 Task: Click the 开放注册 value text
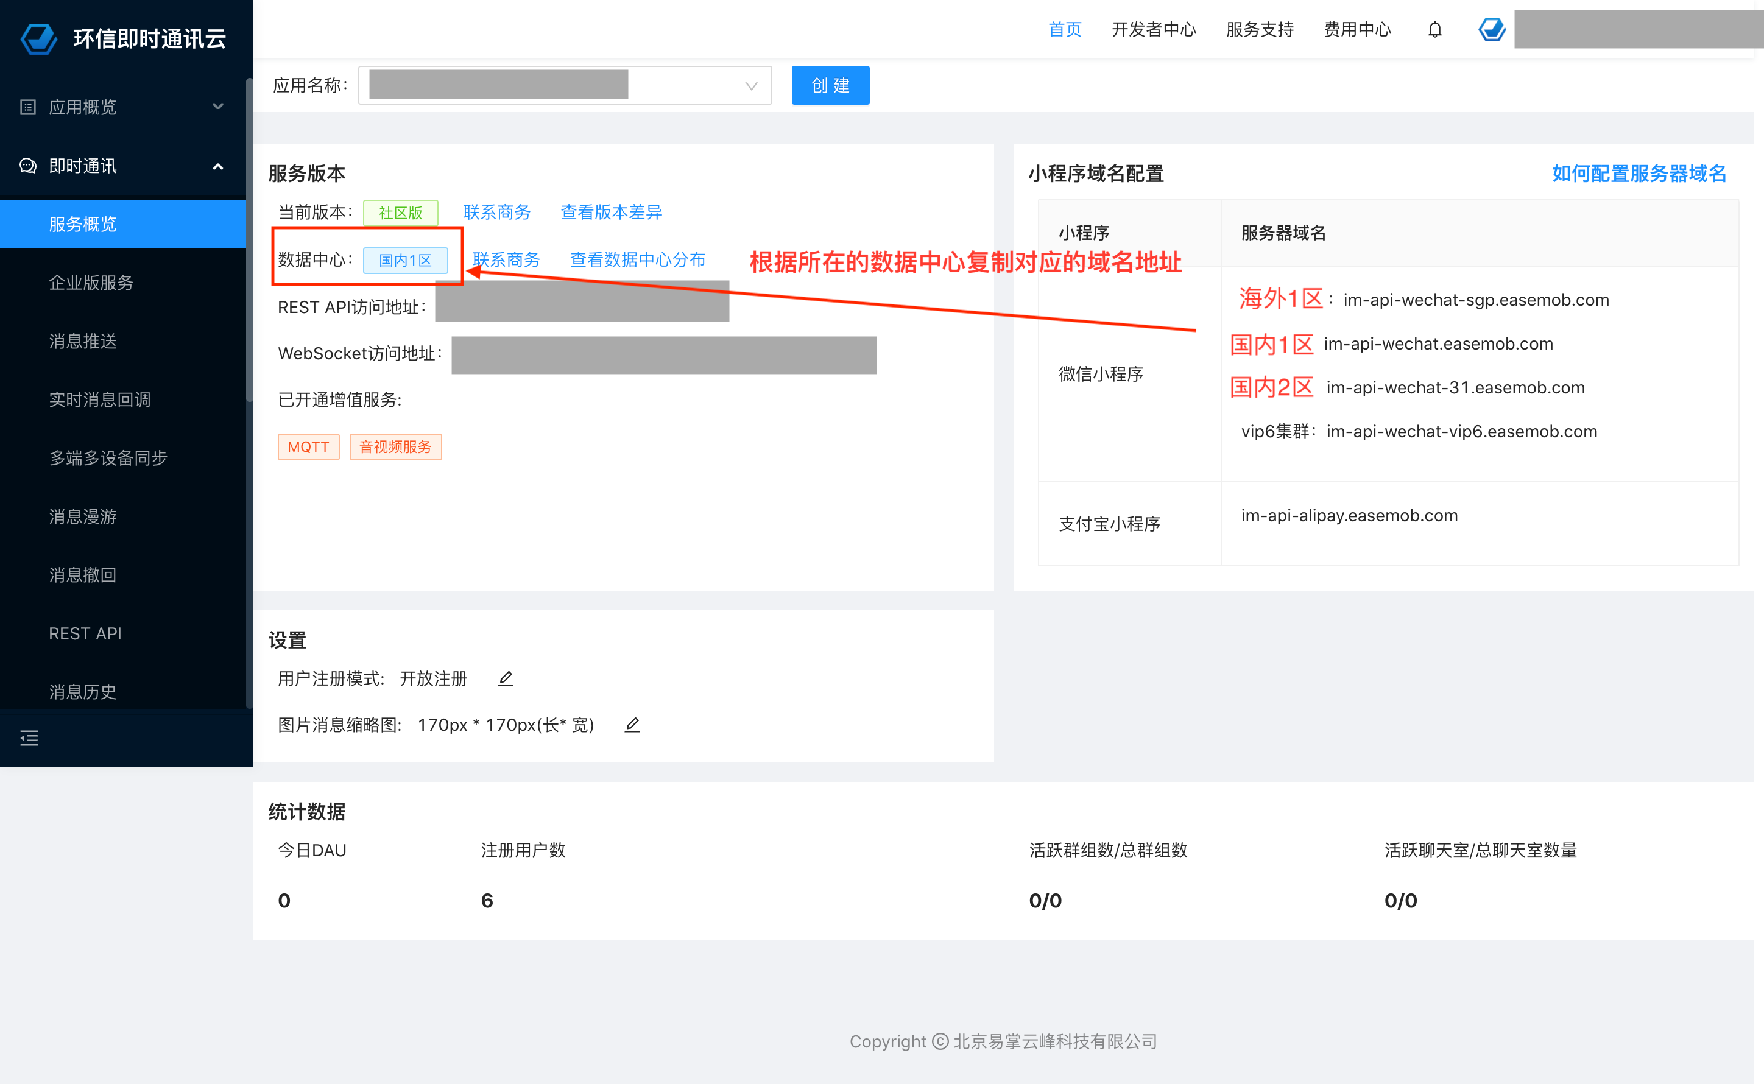click(x=433, y=678)
